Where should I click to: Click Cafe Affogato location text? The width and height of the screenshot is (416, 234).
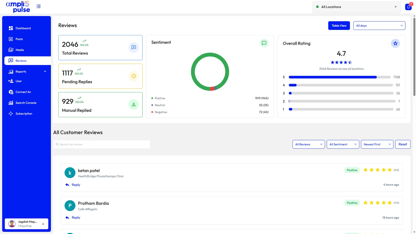tap(88, 209)
